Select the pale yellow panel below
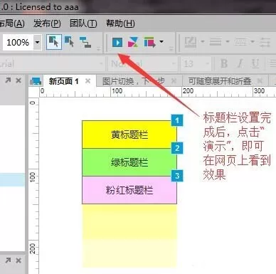This screenshot has width=276, height=274. (x=129, y=236)
